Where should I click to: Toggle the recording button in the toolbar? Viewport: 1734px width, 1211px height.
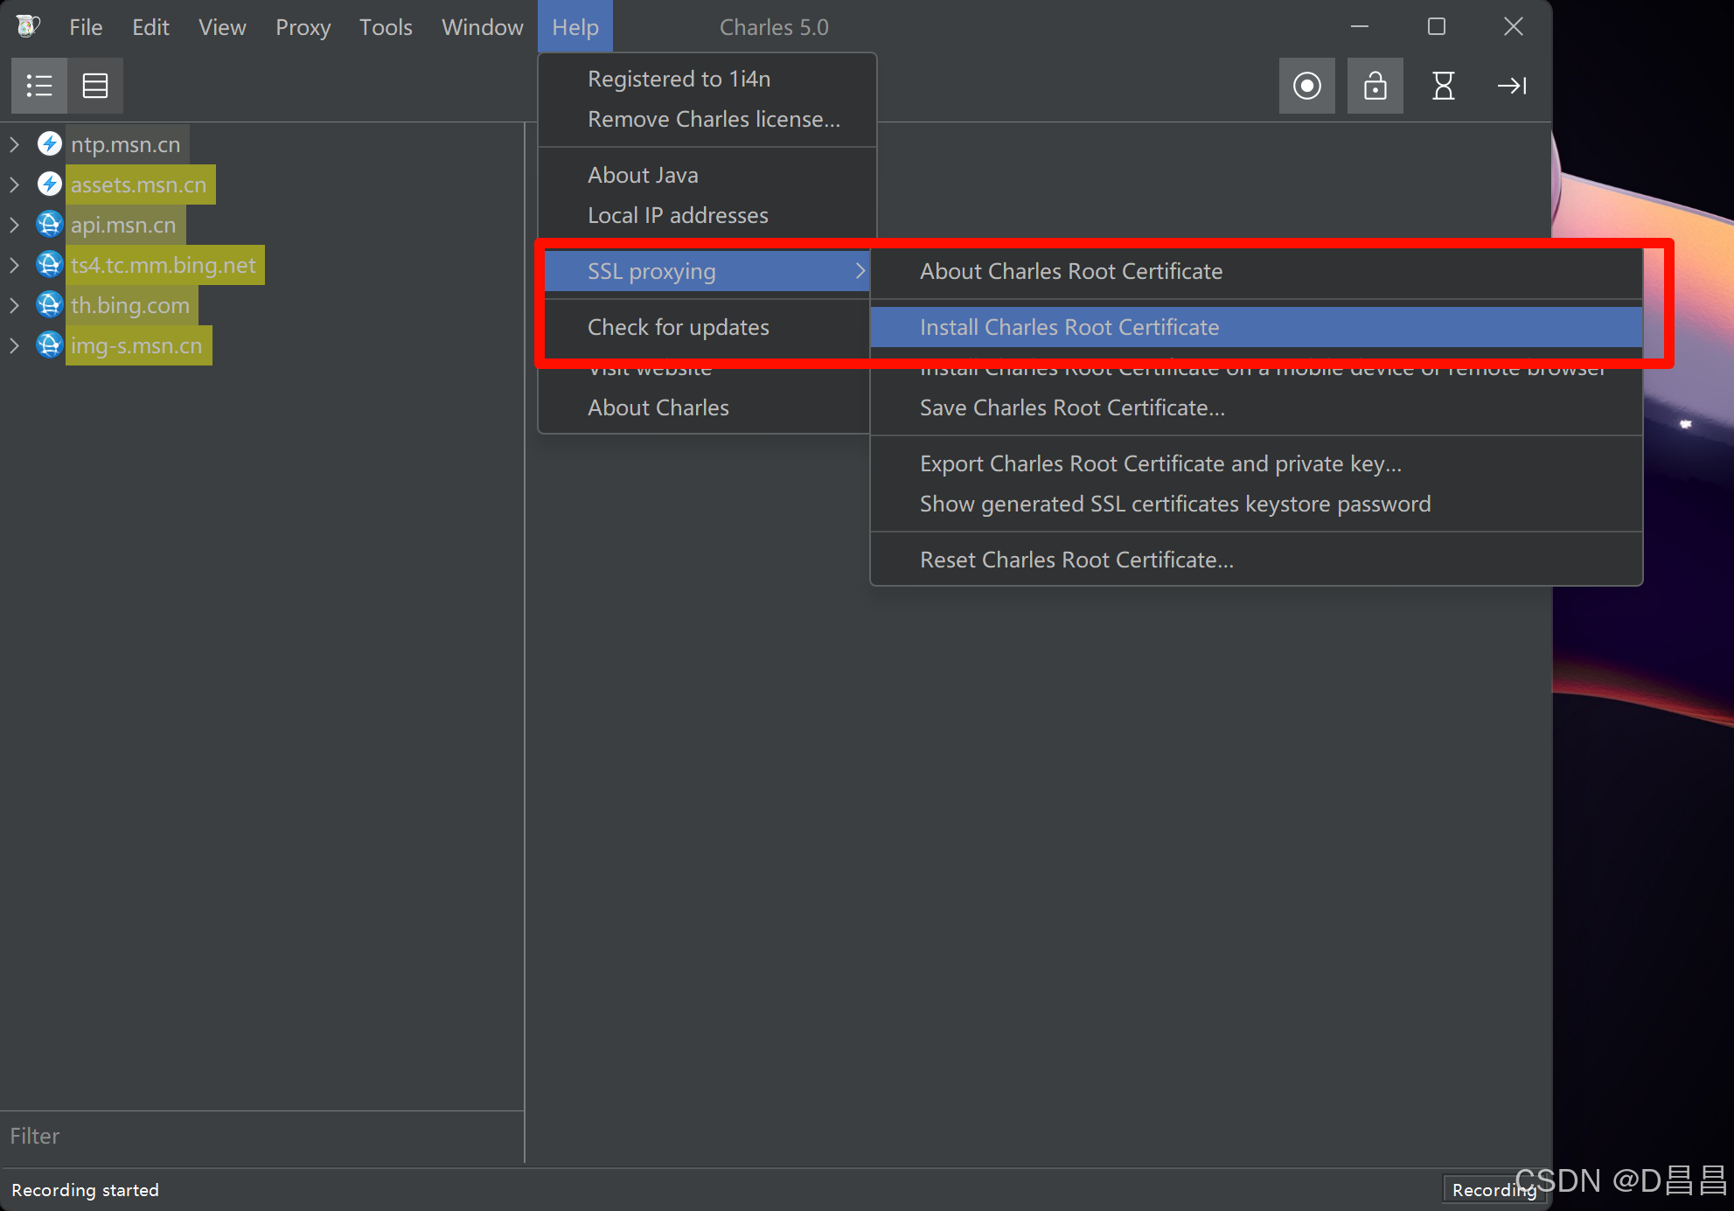[x=1306, y=86]
